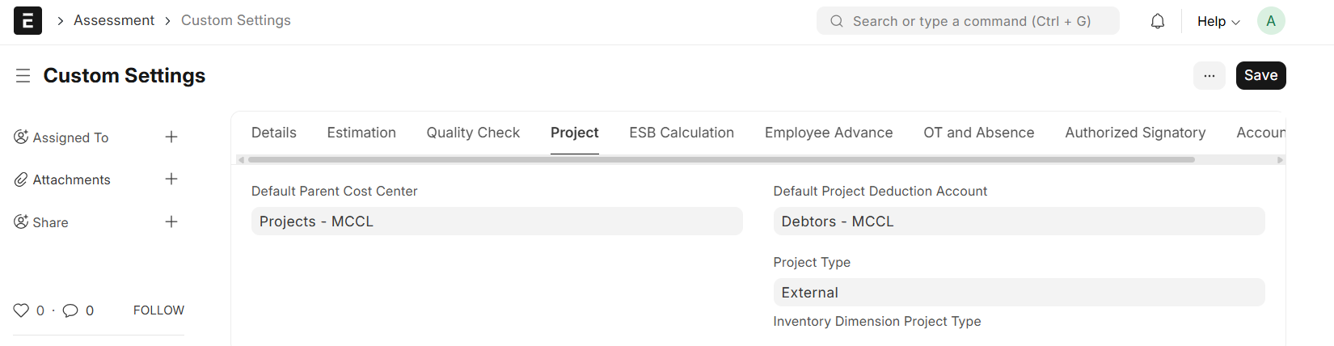Switch to the ESB Calculation tab
Screen dimensions: 1334x346
click(x=682, y=133)
